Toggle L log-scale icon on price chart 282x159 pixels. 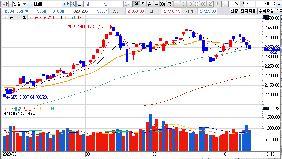point(264,17)
